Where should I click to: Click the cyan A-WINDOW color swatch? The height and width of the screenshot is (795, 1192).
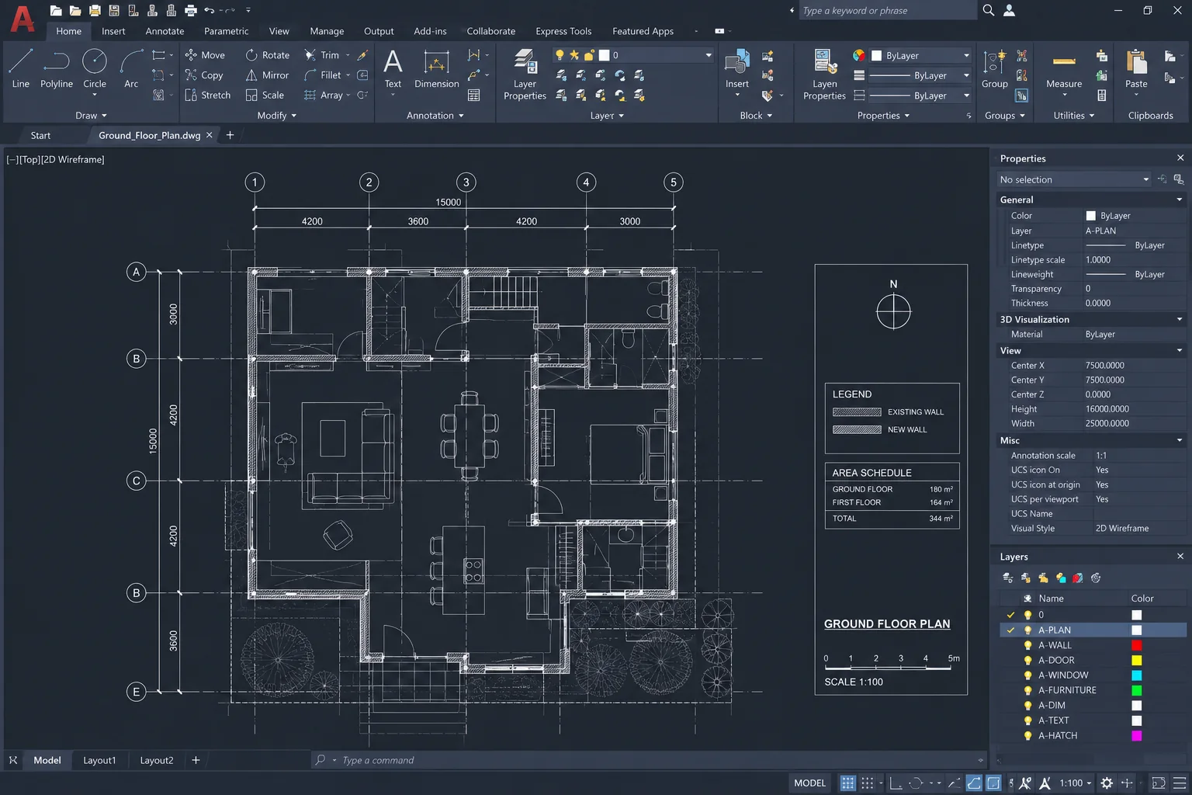pyautogui.click(x=1136, y=675)
